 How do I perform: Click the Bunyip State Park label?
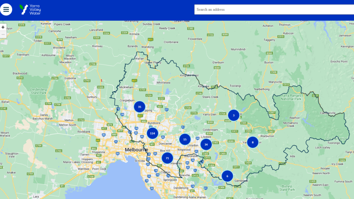click(x=287, y=188)
